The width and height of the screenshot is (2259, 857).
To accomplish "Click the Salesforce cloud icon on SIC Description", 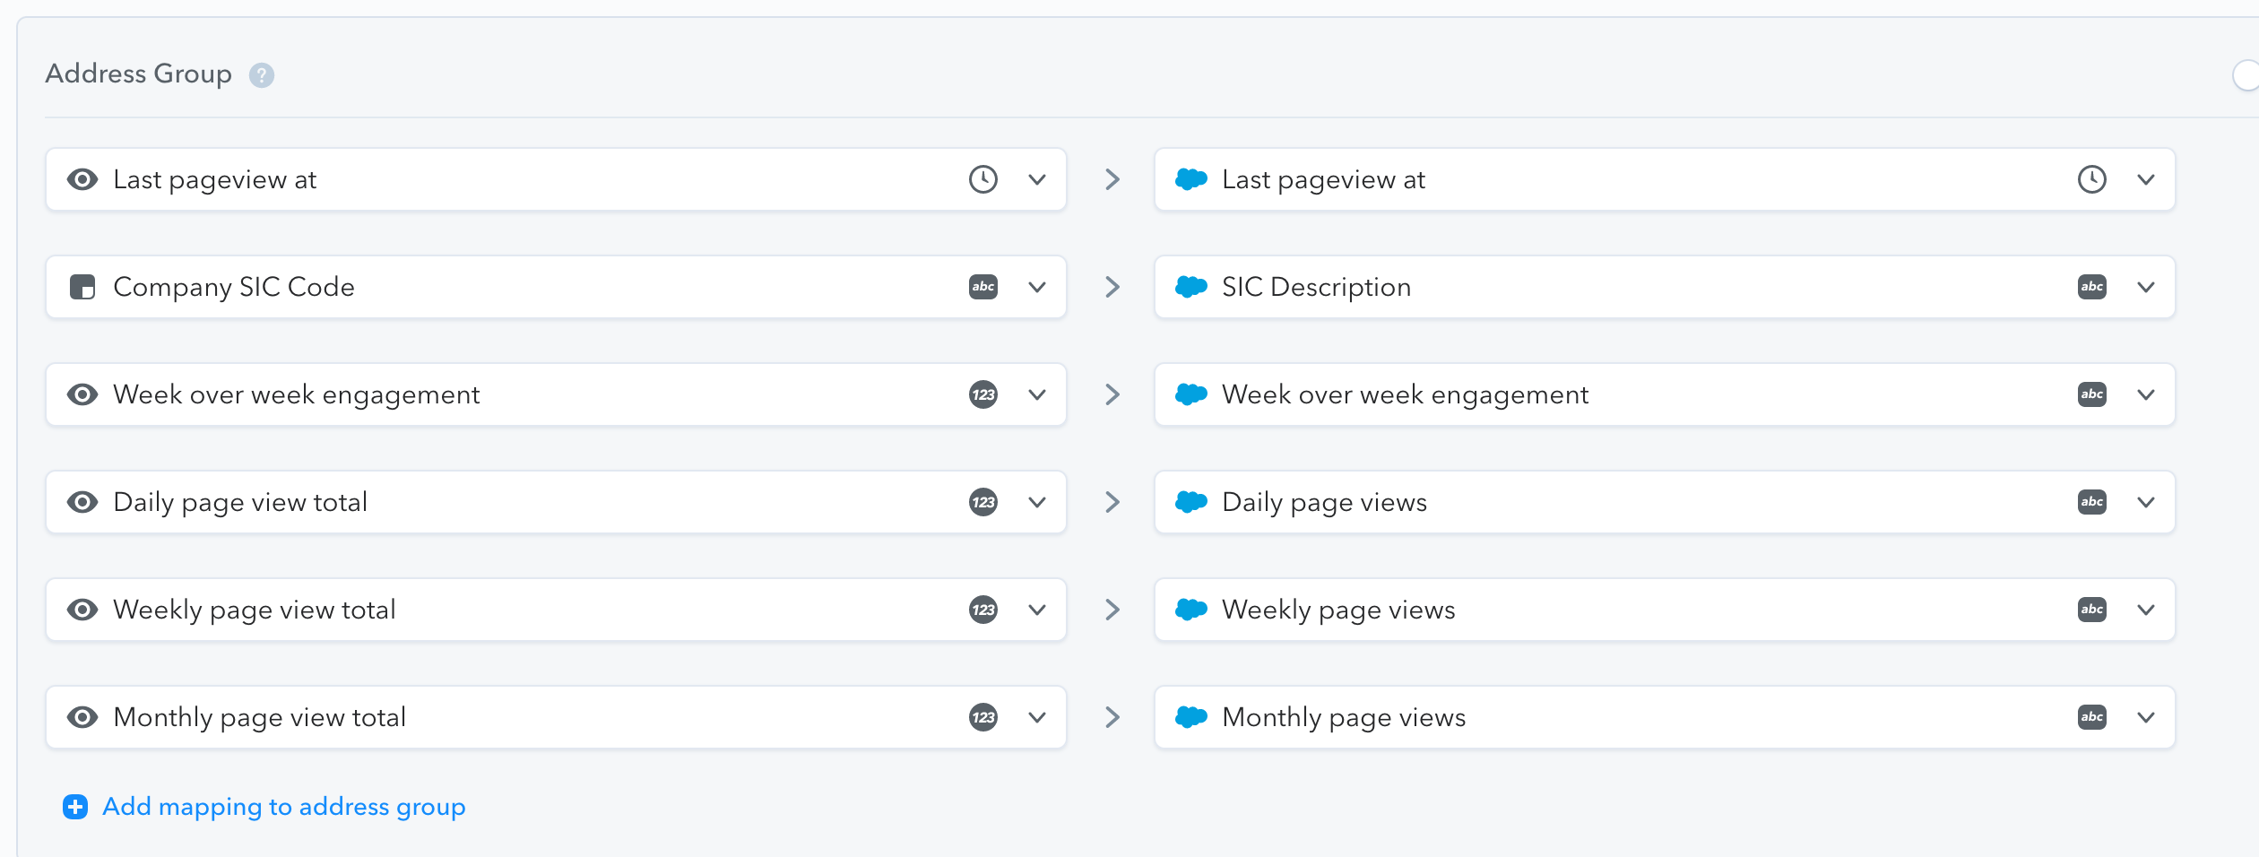I will pyautogui.click(x=1191, y=287).
